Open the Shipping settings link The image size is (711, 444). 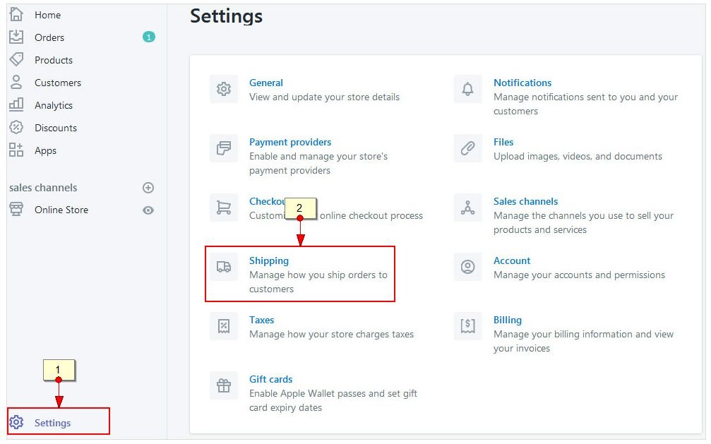point(269,260)
